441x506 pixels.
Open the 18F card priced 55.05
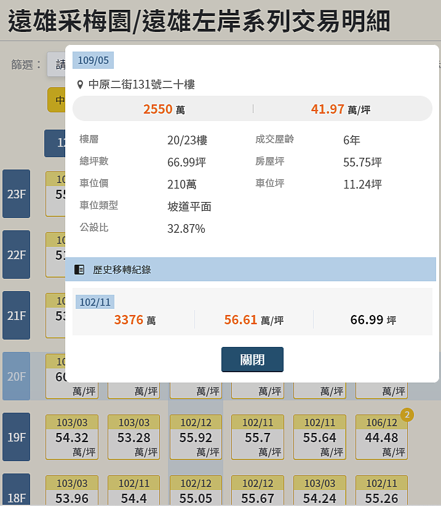(x=196, y=491)
